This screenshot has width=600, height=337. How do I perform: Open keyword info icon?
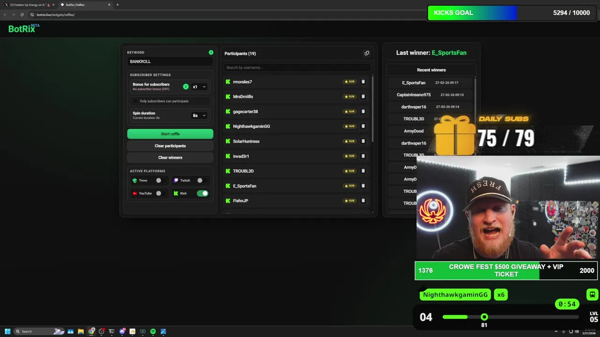[211, 52]
